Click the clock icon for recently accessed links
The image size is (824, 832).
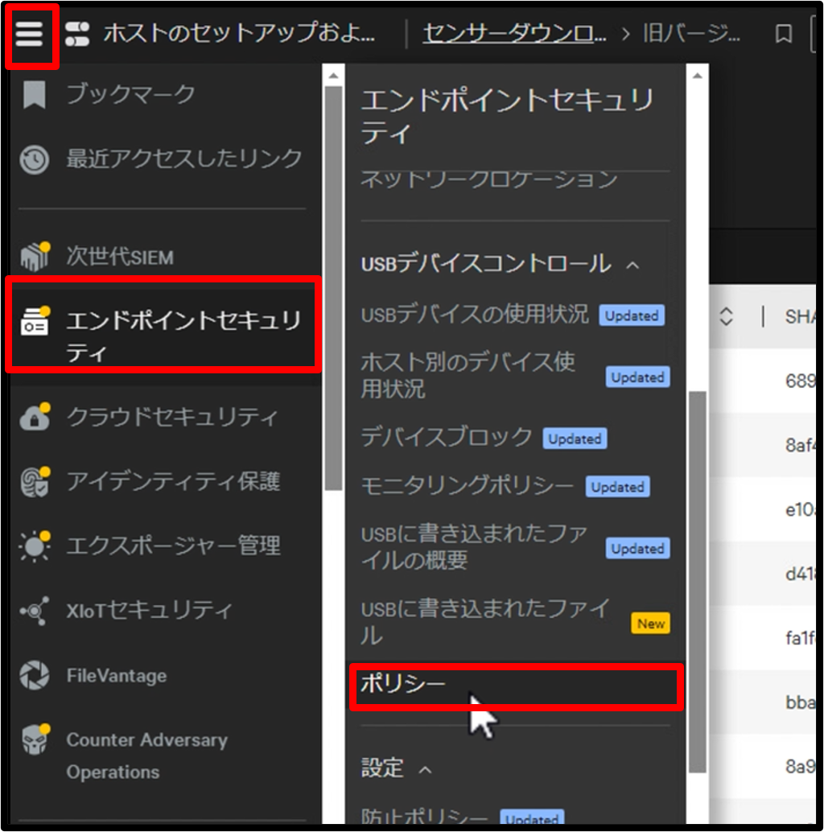(x=35, y=159)
